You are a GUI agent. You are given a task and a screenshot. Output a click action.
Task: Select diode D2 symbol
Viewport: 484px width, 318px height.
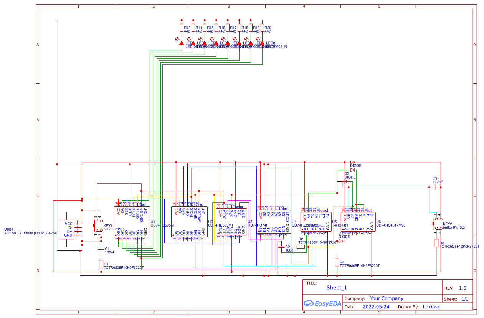(346, 181)
